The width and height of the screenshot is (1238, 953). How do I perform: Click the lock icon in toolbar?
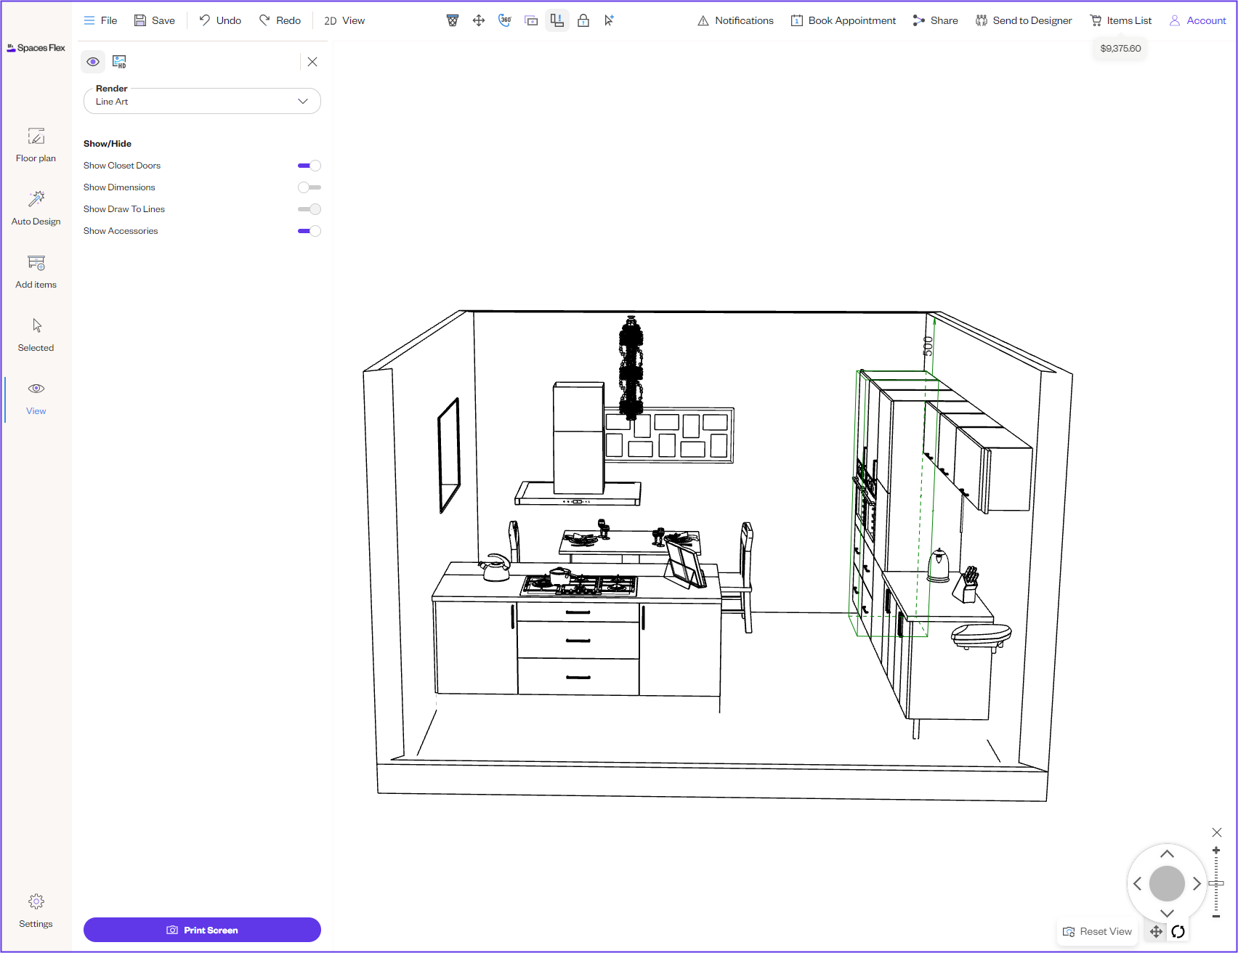pyautogui.click(x=583, y=20)
